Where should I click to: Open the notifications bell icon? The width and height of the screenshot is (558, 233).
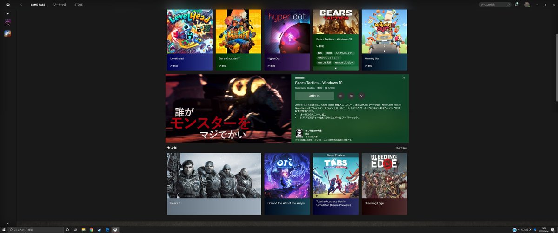click(x=516, y=4)
